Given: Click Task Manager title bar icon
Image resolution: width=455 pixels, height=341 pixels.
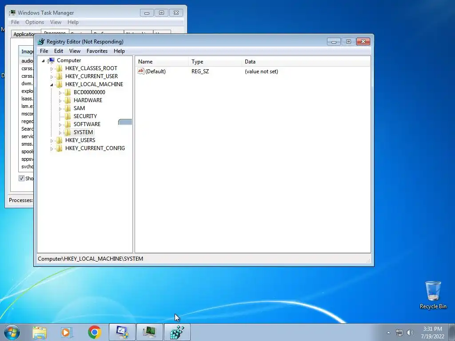Looking at the screenshot, I should tap(12, 13).
